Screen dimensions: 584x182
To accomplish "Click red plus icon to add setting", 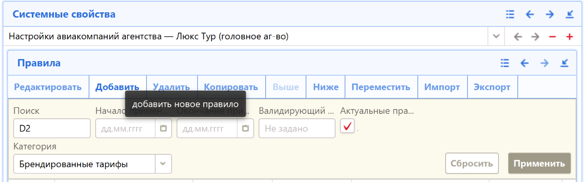I will 569,37.
